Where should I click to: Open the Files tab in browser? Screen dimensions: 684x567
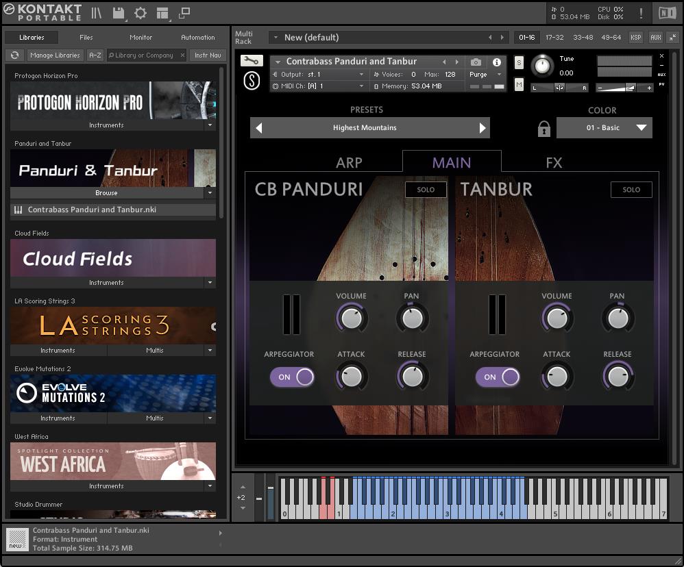[86, 38]
